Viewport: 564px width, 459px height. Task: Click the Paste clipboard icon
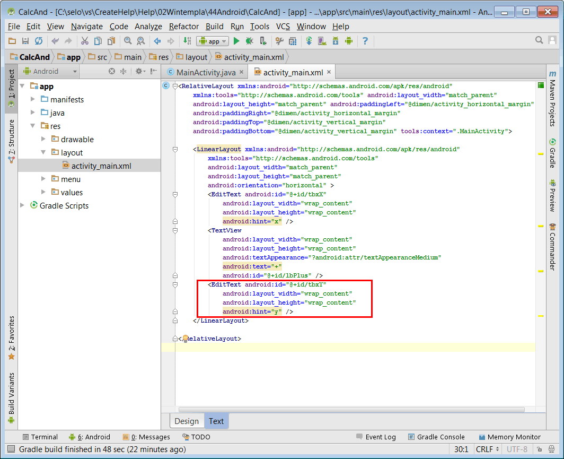tap(111, 41)
